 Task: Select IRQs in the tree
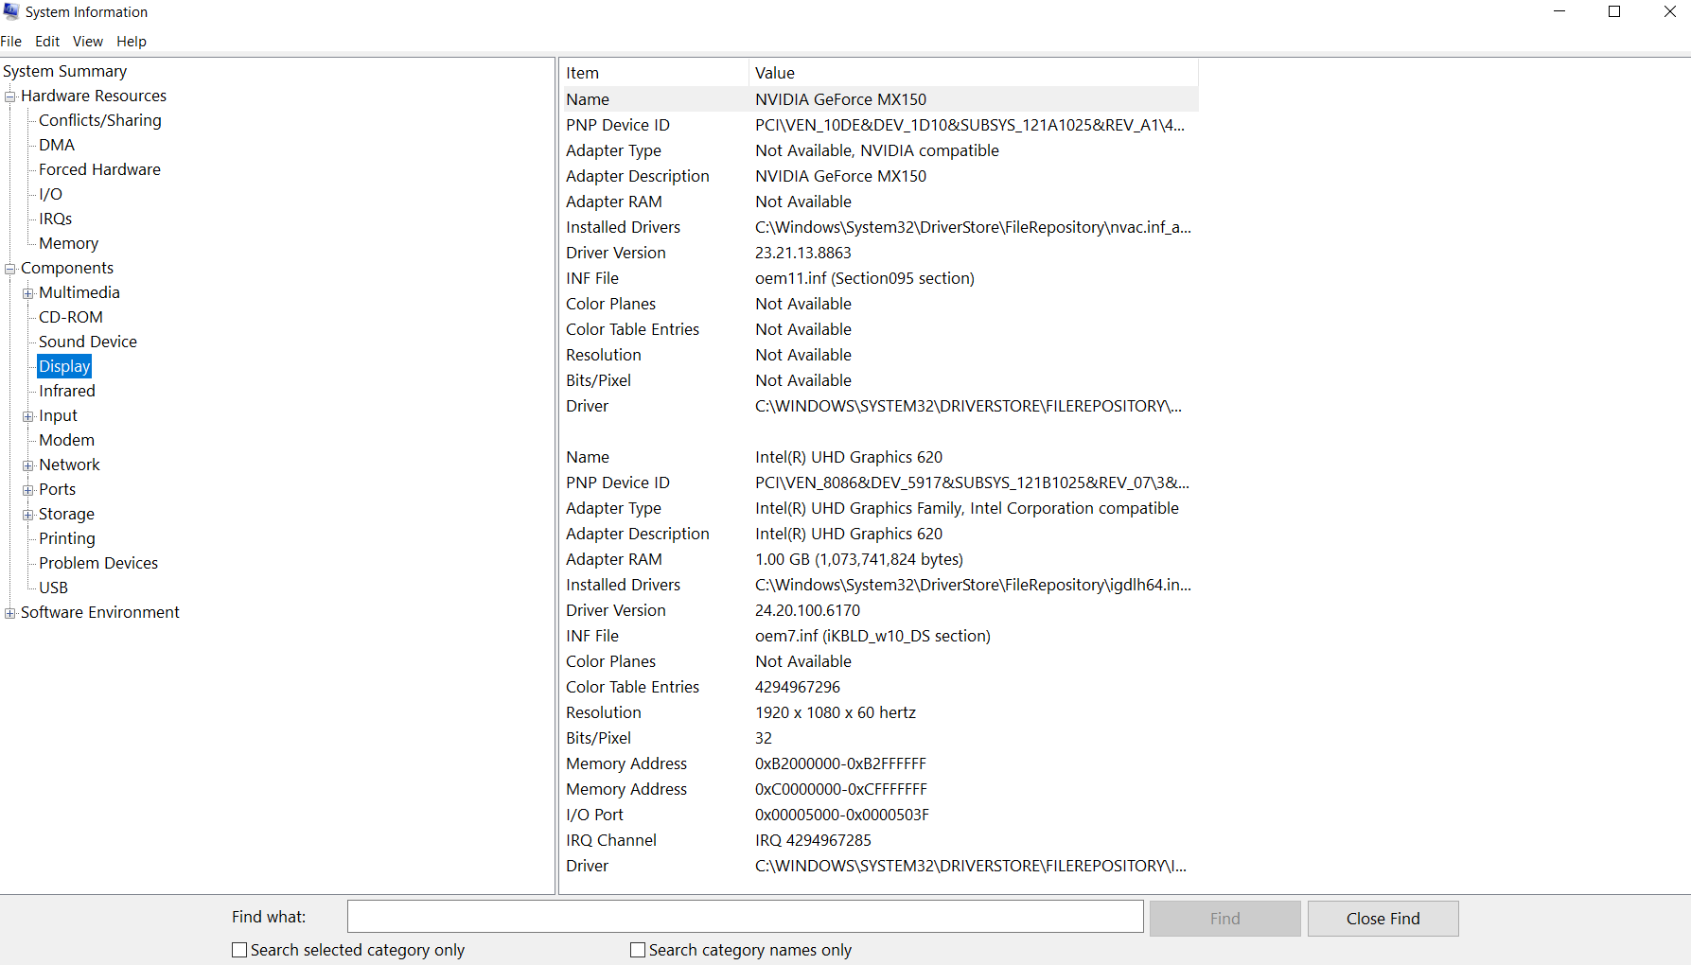(x=55, y=219)
